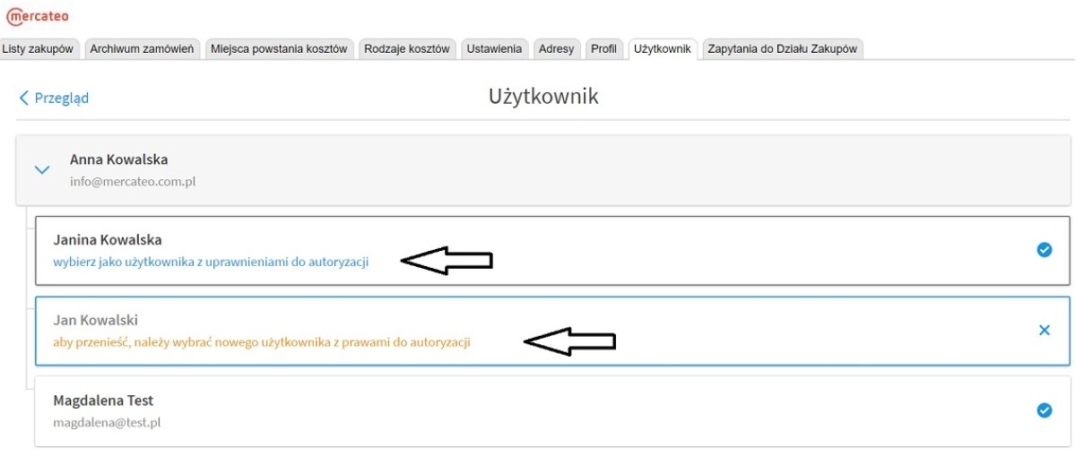
Task: Toggle checkmark for Magdalena Test
Action: click(1044, 410)
